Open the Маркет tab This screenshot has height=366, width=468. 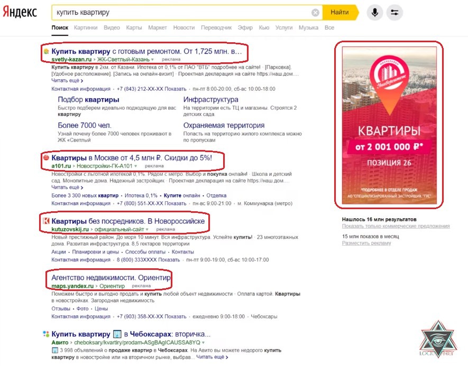point(157,27)
